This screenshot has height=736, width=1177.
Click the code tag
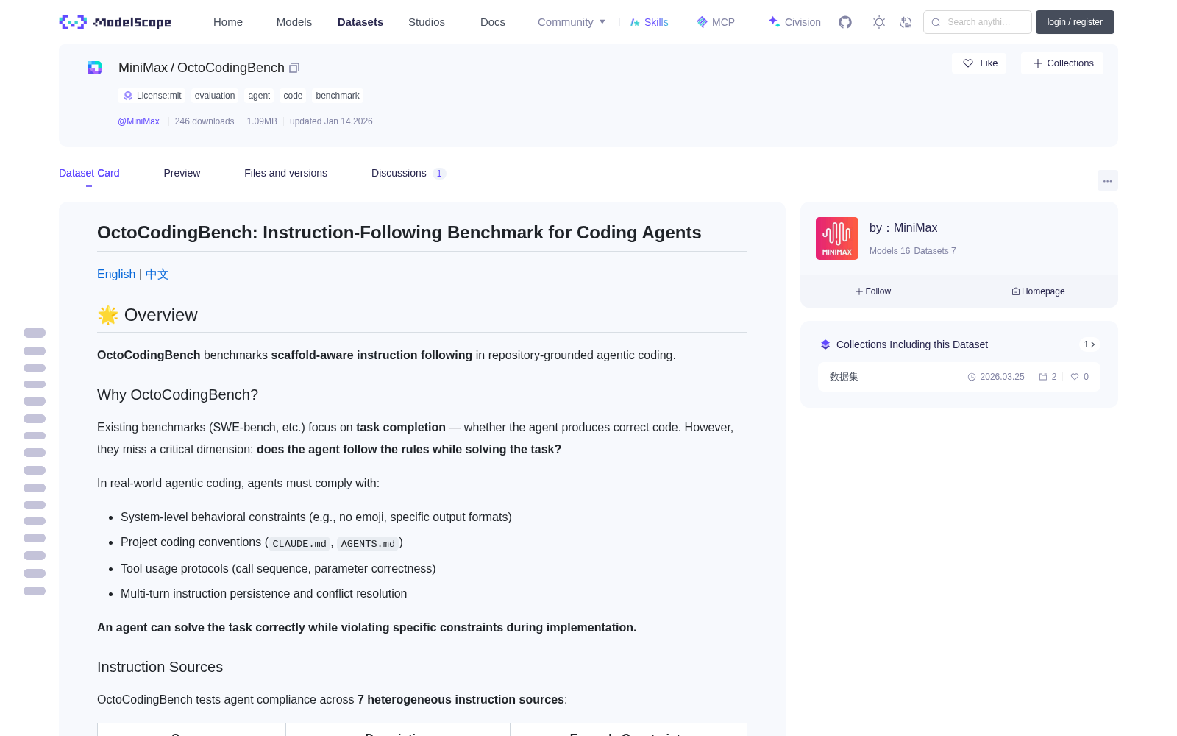coord(293,96)
